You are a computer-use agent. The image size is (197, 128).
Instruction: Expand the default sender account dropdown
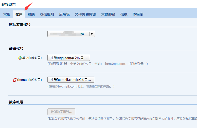(71, 34)
